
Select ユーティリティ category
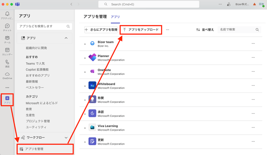coord(36,127)
